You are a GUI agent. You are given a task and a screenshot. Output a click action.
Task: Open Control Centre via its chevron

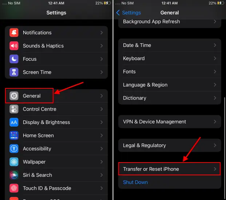pyautogui.click(x=102, y=109)
